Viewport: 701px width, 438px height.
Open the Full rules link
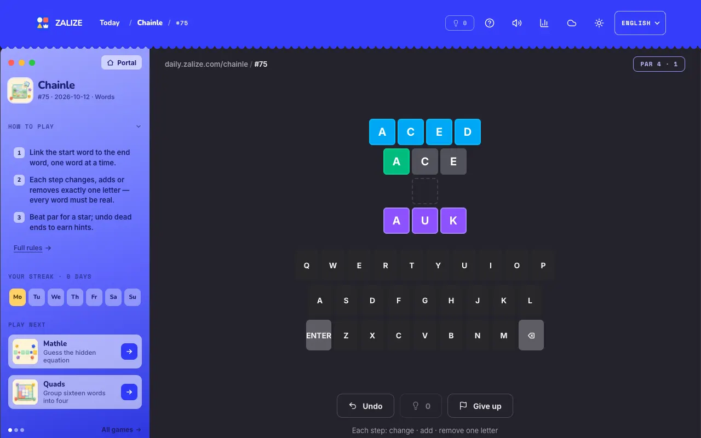point(32,248)
